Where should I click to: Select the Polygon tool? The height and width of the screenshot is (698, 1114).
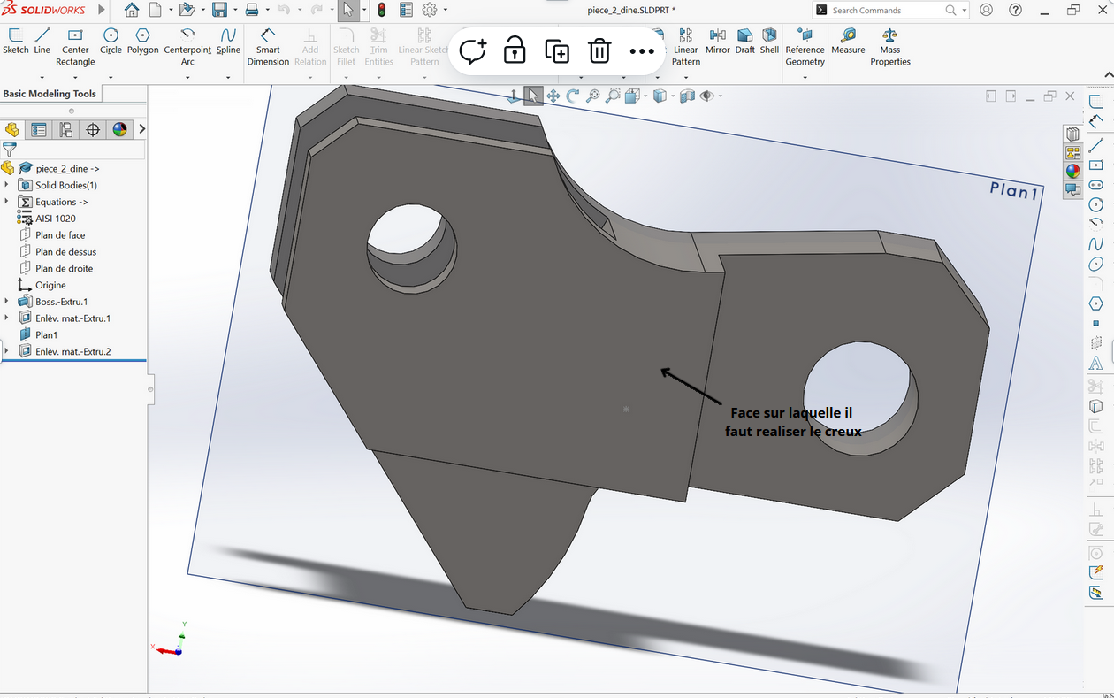point(142,42)
